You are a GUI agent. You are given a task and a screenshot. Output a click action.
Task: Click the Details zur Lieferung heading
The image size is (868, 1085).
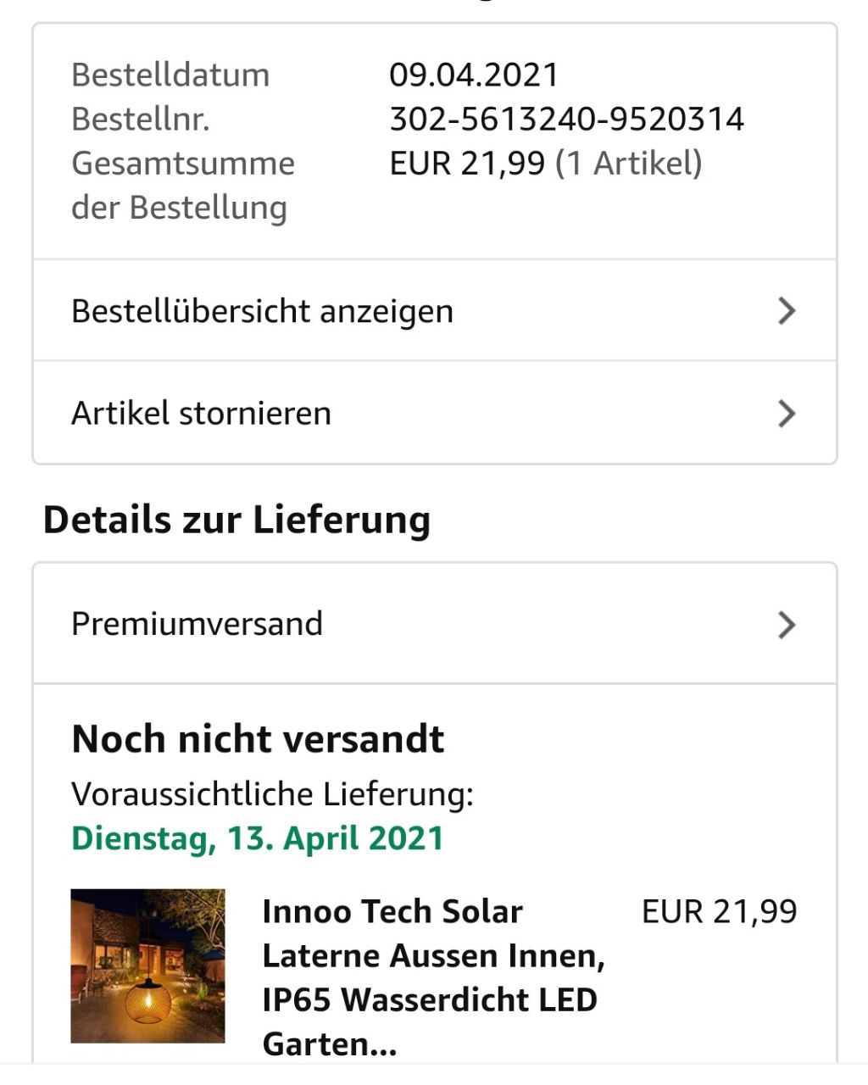(x=236, y=519)
